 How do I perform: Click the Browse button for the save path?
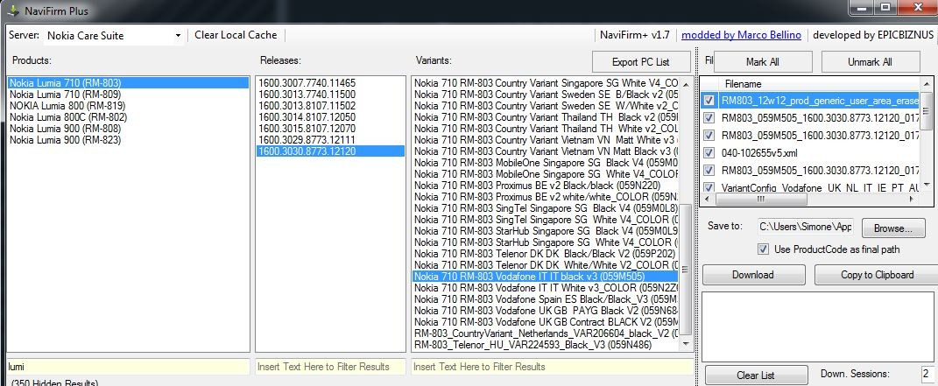pos(892,228)
